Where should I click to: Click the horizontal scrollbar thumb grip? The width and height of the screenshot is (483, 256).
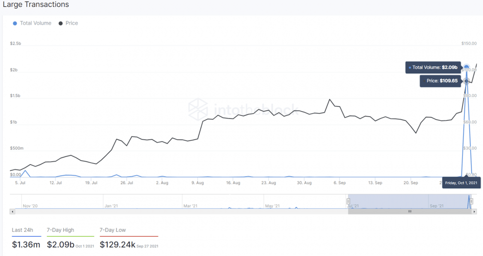410,211
